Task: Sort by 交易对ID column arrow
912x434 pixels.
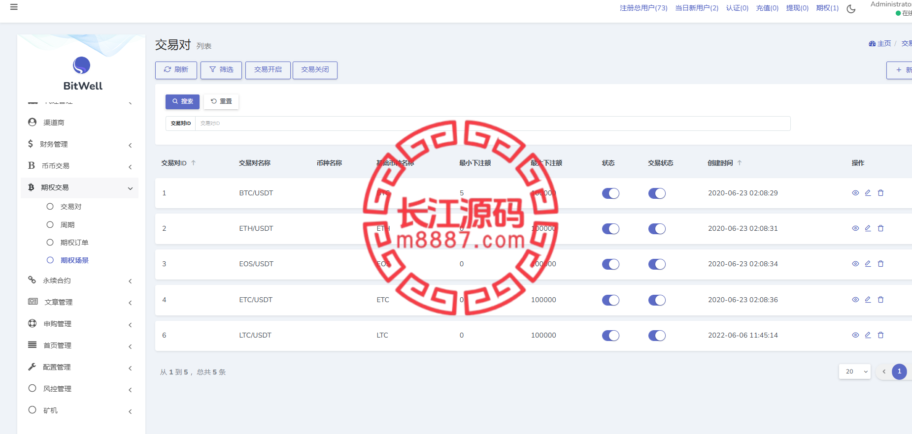Action: 193,163
